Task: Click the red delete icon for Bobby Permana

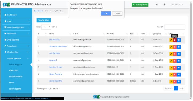Action: (175, 75)
